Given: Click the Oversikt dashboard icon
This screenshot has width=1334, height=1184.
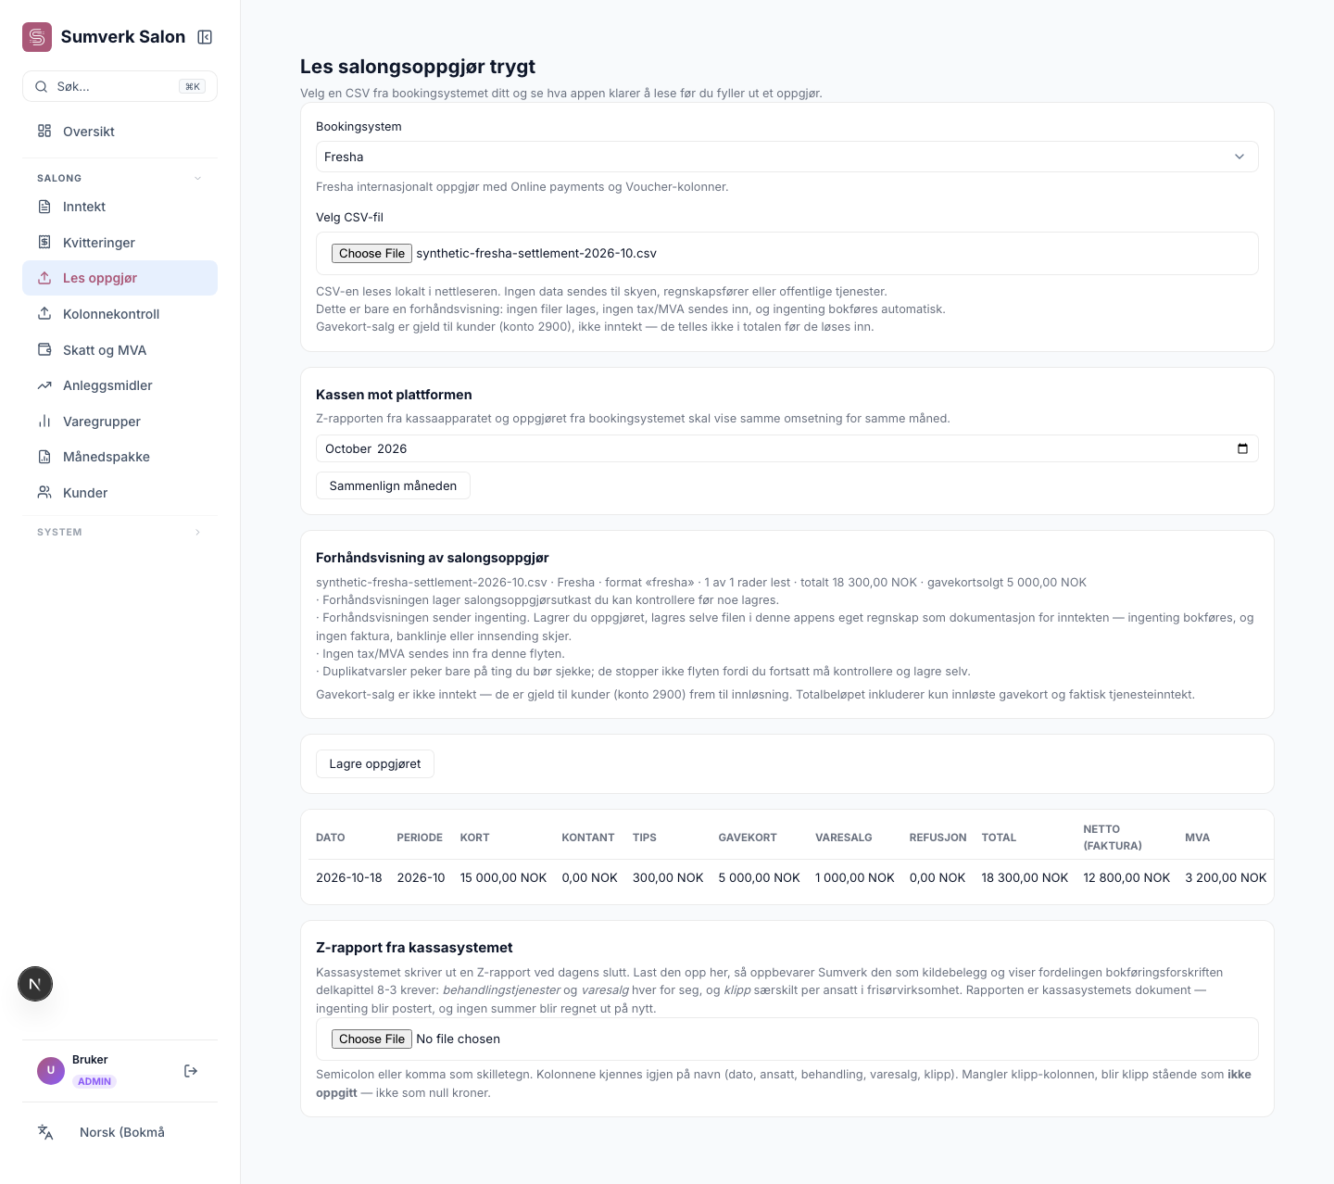Looking at the screenshot, I should 44,132.
